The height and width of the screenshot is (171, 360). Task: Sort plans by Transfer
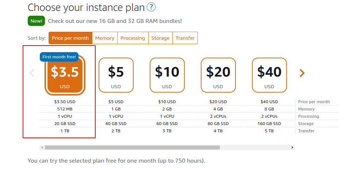click(185, 38)
